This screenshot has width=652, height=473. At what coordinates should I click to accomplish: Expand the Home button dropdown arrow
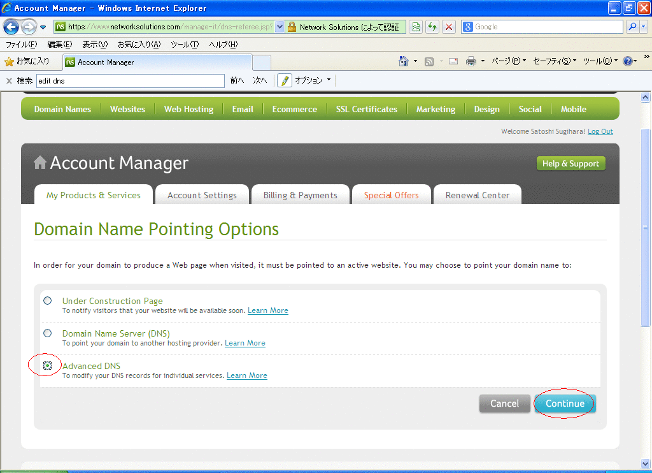pyautogui.click(x=415, y=61)
